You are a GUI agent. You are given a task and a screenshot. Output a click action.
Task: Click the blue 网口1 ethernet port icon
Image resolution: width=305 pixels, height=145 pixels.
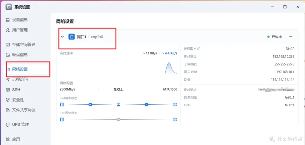71,37
